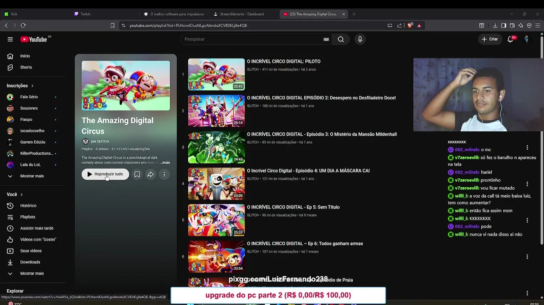Open Histórico in the sidebar

(28, 205)
